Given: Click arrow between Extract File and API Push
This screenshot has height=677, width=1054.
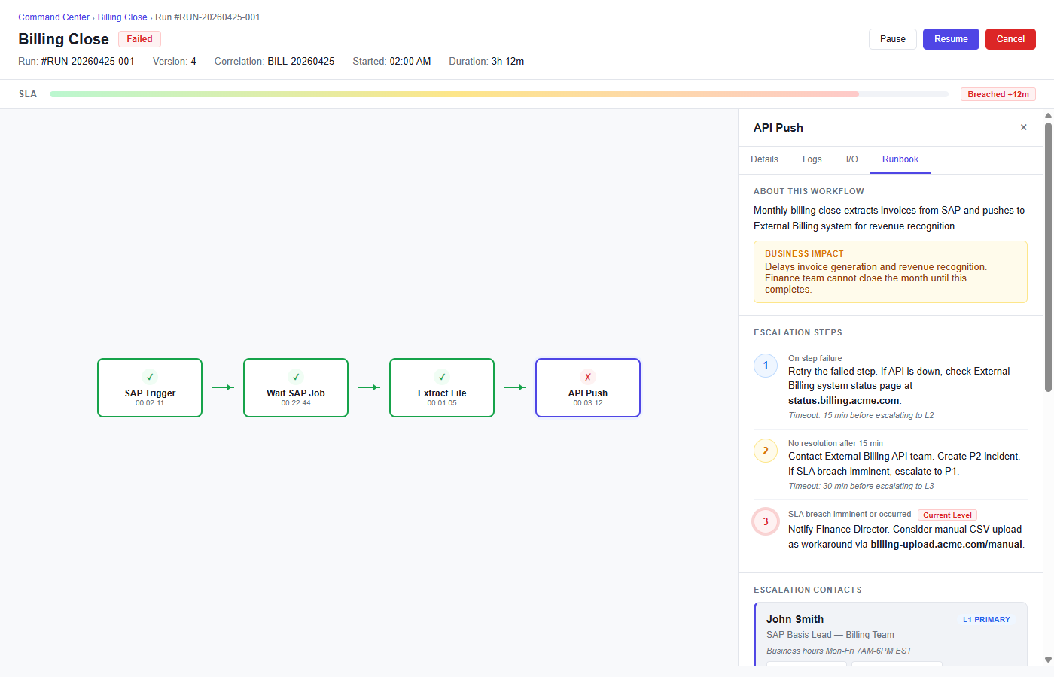Looking at the screenshot, I should (515, 387).
